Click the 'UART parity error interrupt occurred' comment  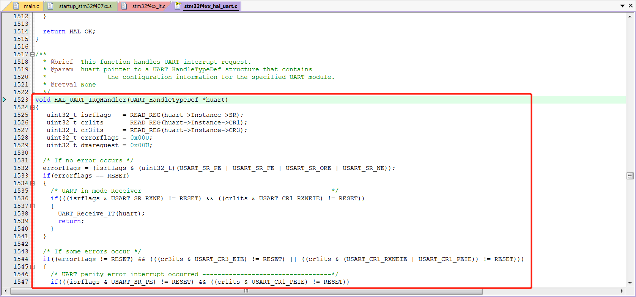[x=194, y=274]
